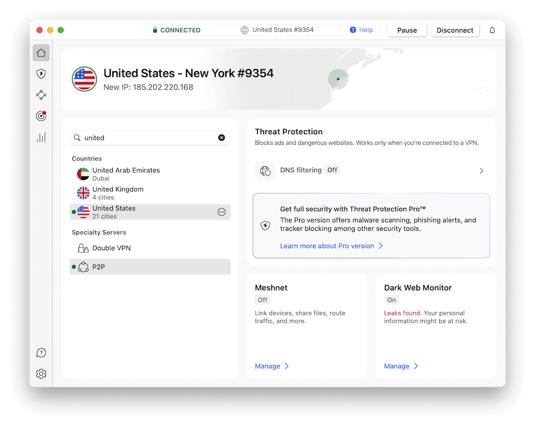
Task: Click chevron next to Dark Web Manage
Action: point(416,366)
